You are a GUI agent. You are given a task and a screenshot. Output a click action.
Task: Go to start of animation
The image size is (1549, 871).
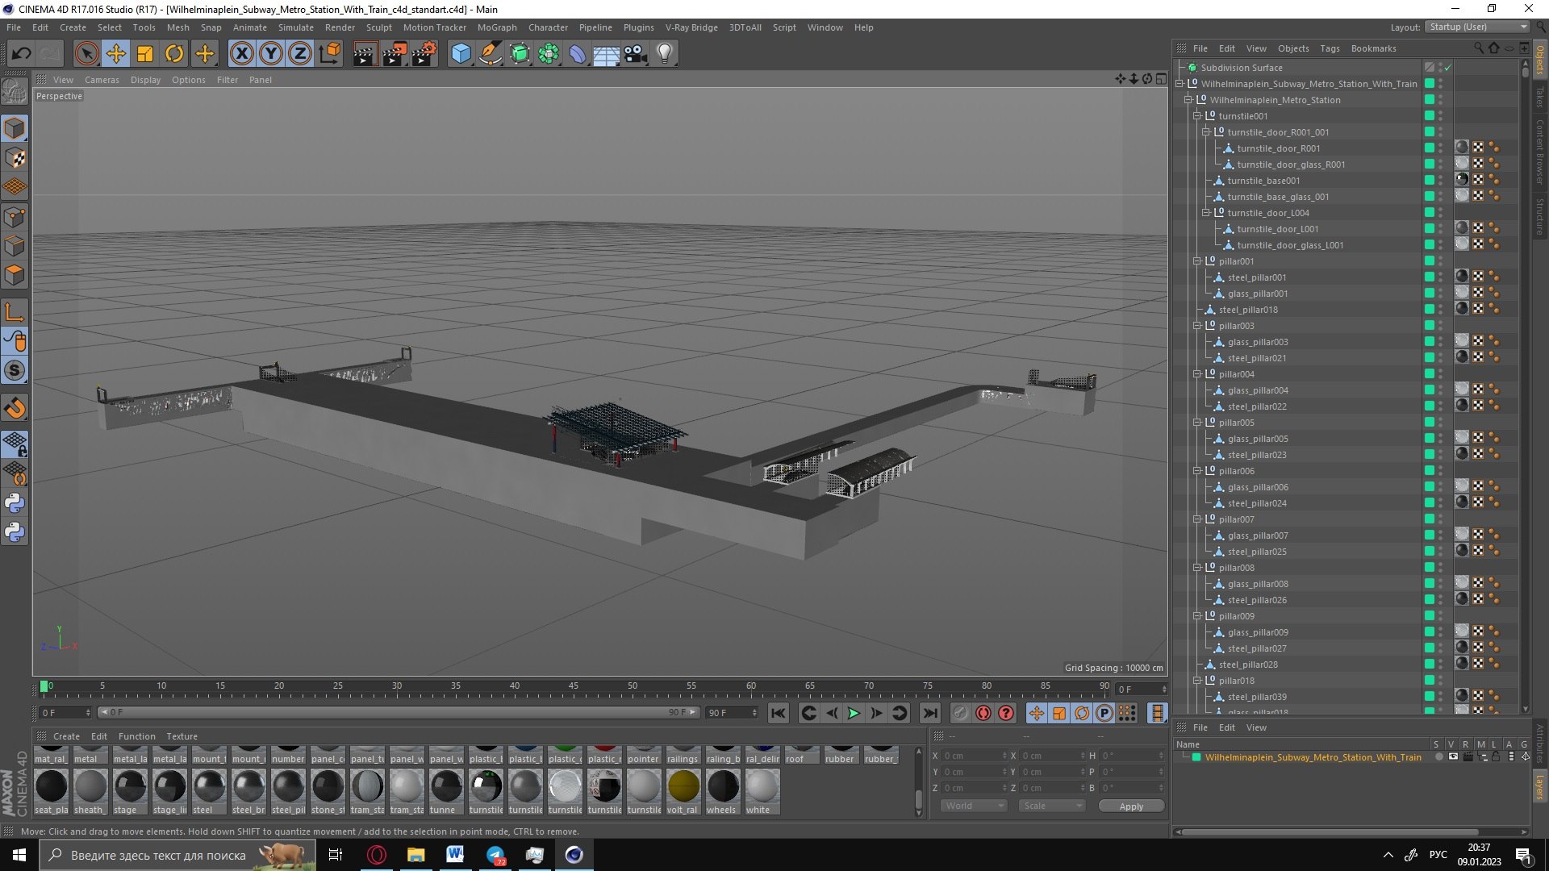tap(778, 713)
